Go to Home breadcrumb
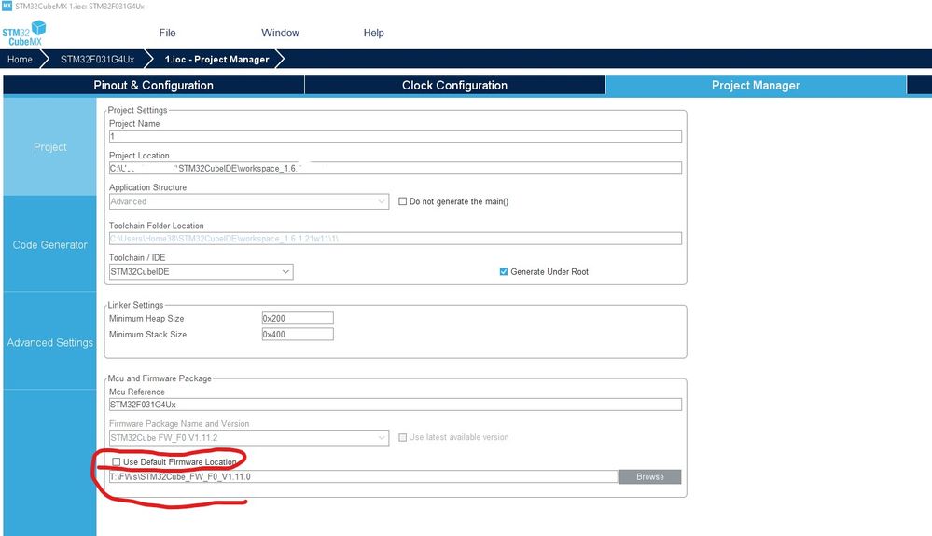 21,60
